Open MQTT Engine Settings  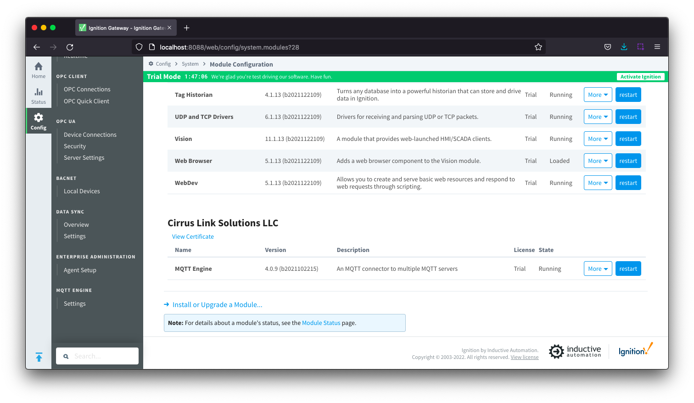point(75,304)
